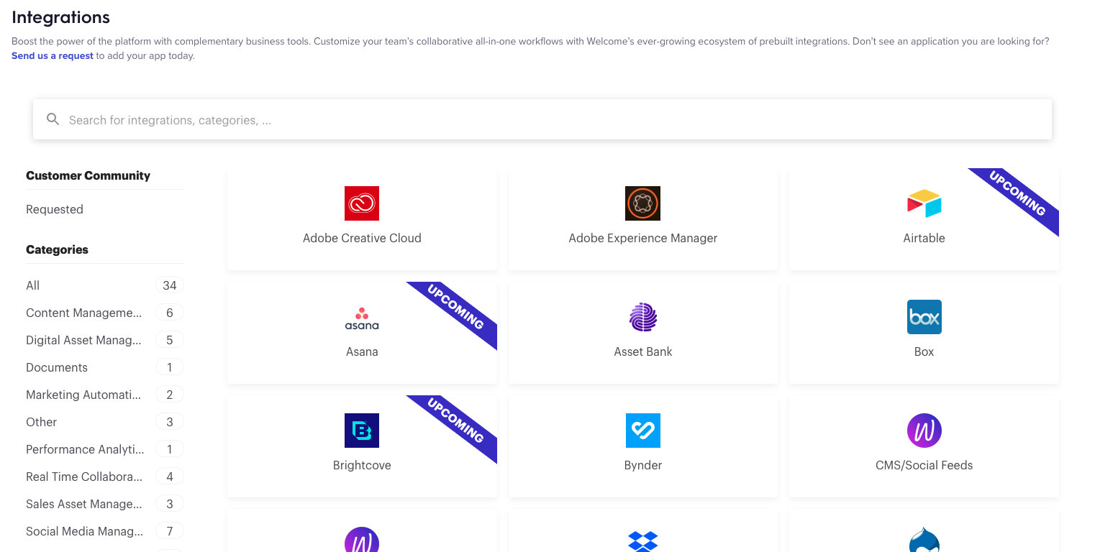Click the Dropbox logo icon
Screen dimensions: 1118x552
click(643, 540)
